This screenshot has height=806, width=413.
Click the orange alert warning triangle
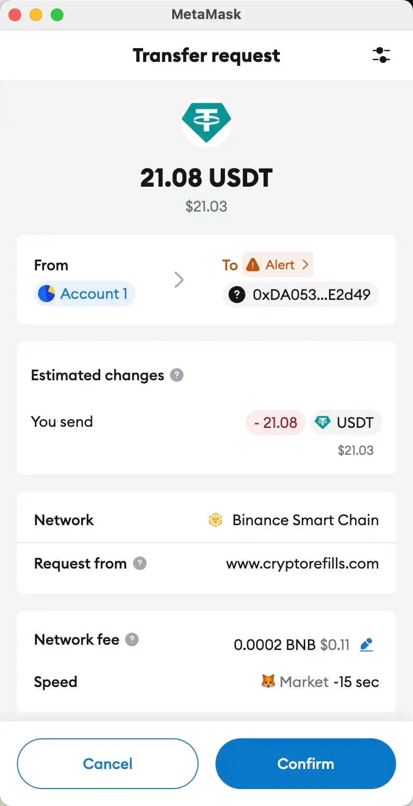(253, 265)
